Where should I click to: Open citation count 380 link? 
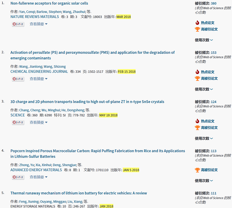pyautogui.click(x=214, y=3)
